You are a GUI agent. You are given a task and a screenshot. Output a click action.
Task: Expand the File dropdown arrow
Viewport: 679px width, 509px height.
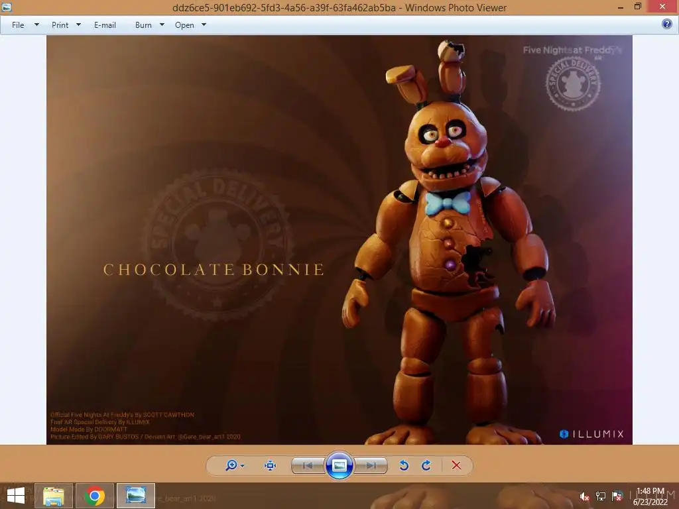[37, 25]
